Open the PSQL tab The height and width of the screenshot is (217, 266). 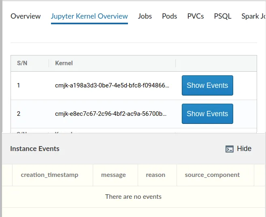(x=223, y=16)
